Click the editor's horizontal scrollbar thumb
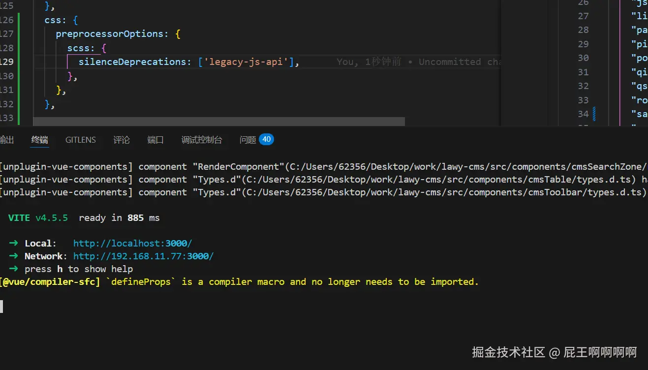 click(x=219, y=122)
